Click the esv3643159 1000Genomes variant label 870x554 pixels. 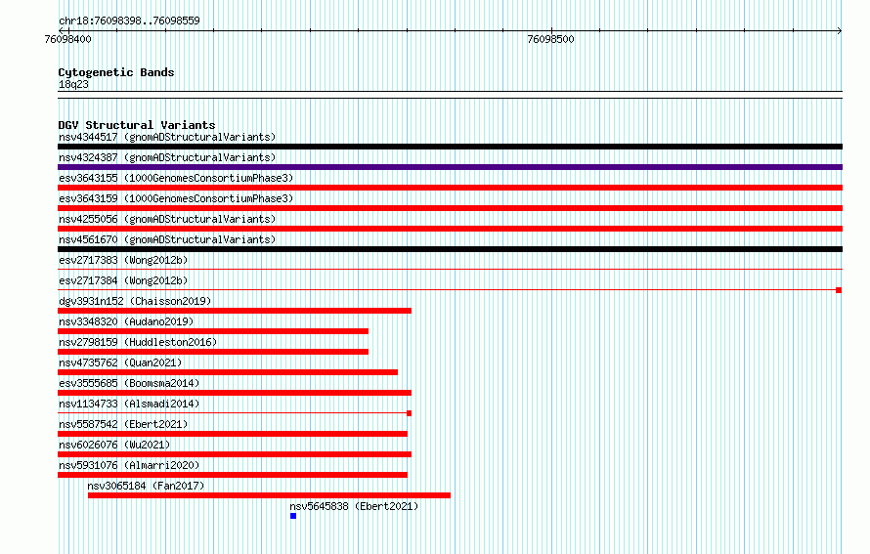click(176, 198)
